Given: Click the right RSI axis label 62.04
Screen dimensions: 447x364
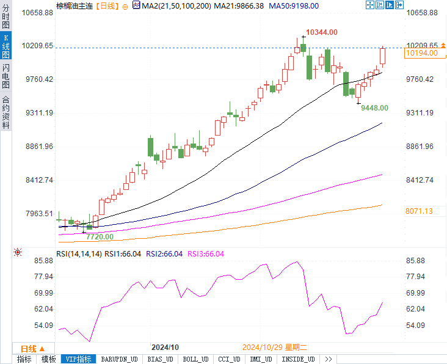Looking at the screenshot, I should coord(415,309).
